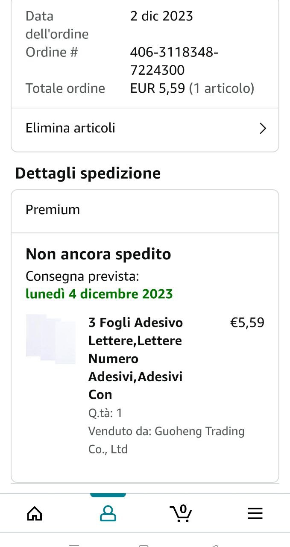Open the shopping cart
Image resolution: width=290 pixels, height=547 pixels.
[181, 514]
